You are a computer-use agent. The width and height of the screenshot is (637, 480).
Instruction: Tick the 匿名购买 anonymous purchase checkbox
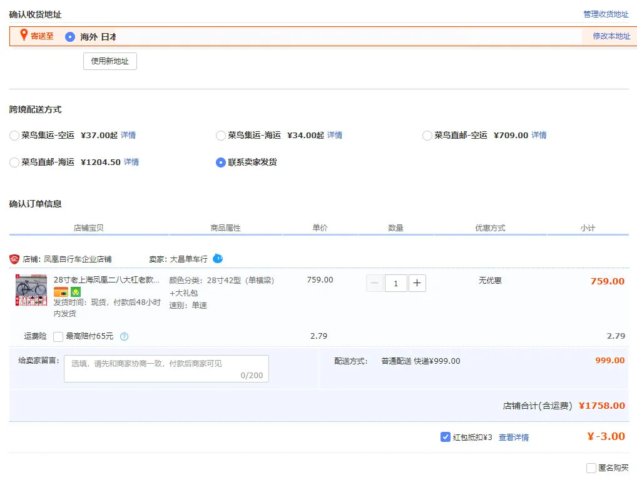coord(591,467)
